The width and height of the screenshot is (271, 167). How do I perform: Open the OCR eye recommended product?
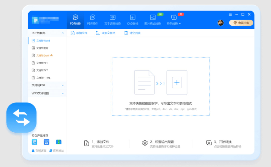tap(46, 142)
